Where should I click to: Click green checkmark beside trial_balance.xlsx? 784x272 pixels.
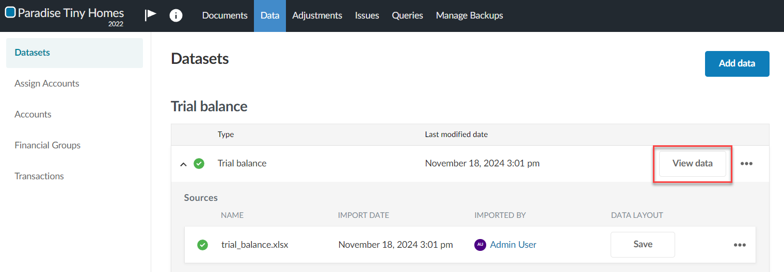203,245
